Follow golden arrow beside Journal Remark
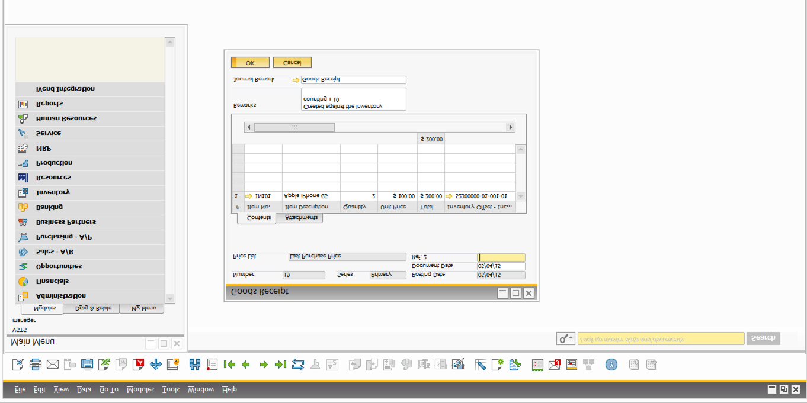 296,80
